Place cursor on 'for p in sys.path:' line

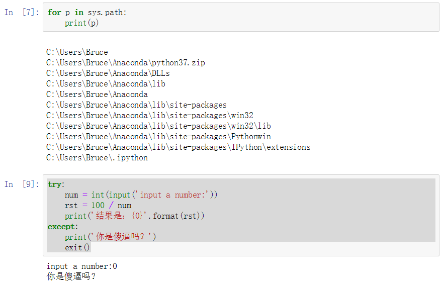[x=87, y=13]
